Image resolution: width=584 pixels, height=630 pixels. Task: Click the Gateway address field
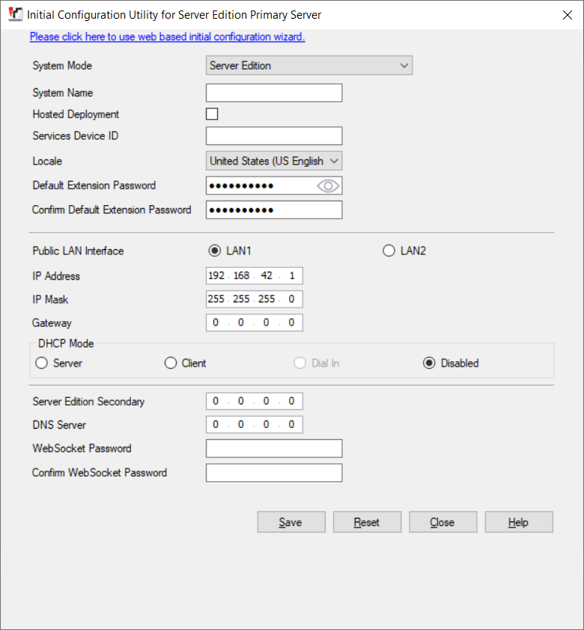tap(255, 322)
